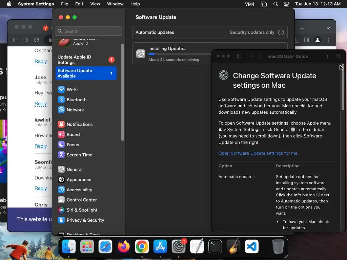Select Software Update Available in sidebar
347x260 pixels.
[x=86, y=73]
